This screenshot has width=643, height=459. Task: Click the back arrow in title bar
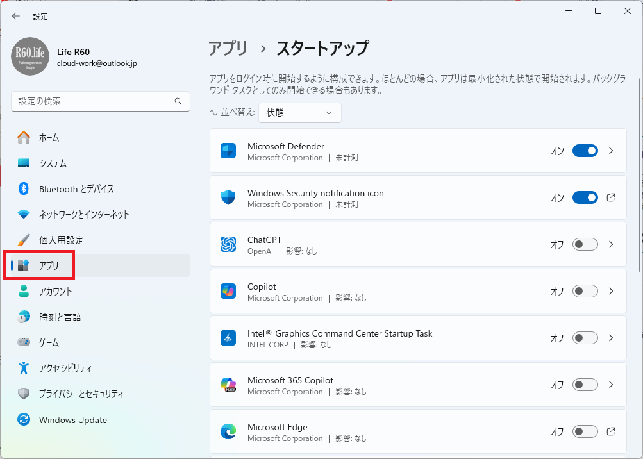[16, 16]
